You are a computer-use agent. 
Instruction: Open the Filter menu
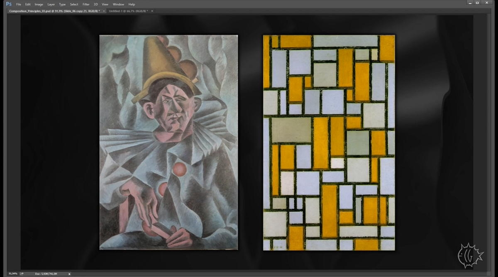coord(86,4)
